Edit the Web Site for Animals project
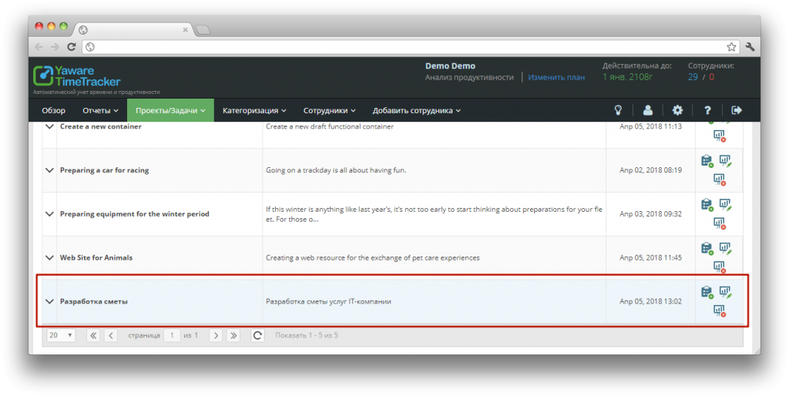 [725, 248]
